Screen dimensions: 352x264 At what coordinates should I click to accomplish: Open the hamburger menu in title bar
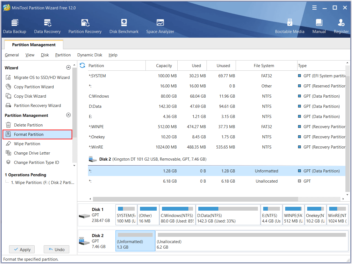314,8
